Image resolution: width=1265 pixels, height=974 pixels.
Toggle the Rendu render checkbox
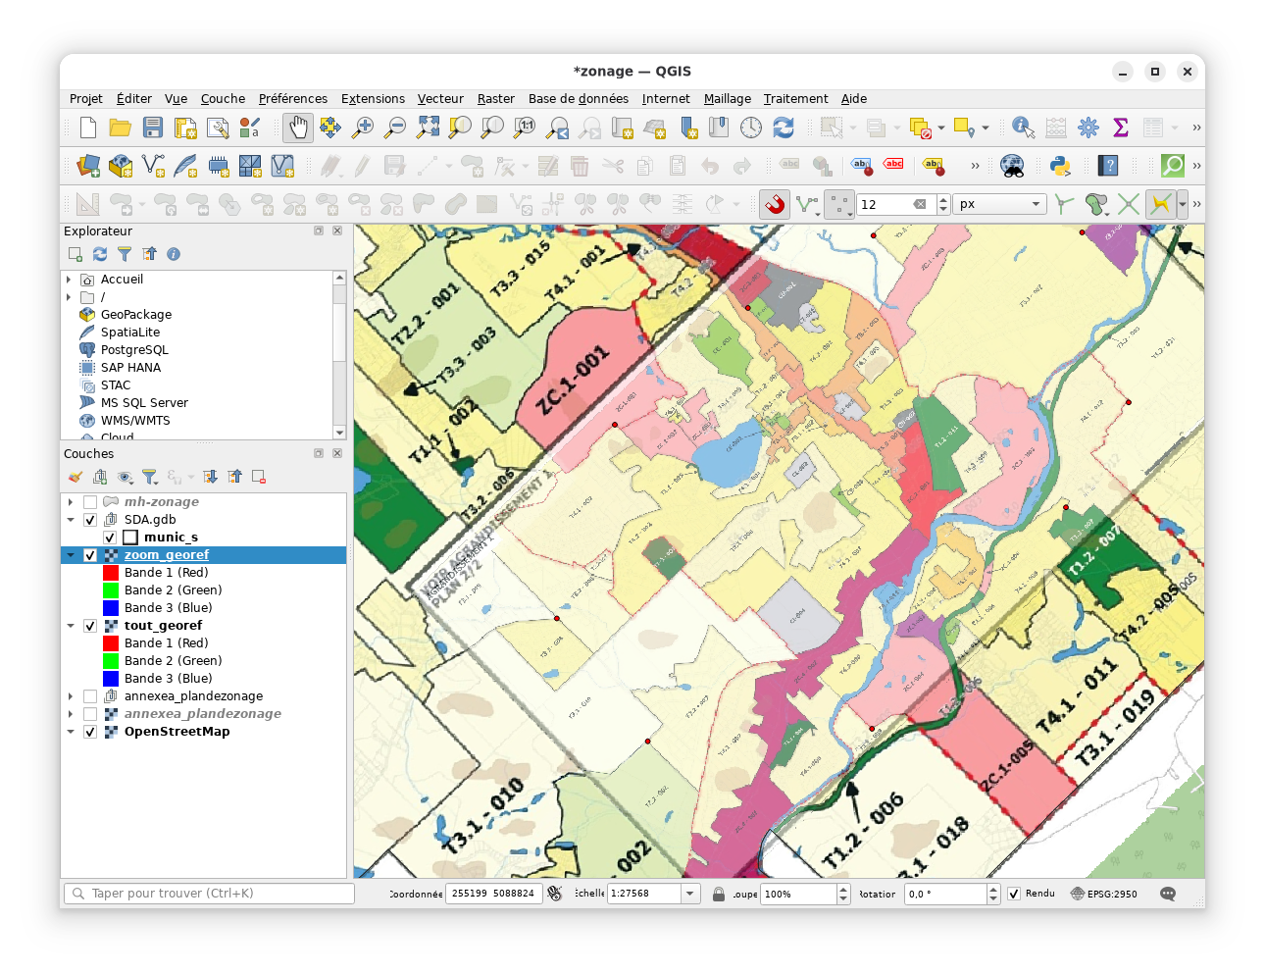[1014, 894]
